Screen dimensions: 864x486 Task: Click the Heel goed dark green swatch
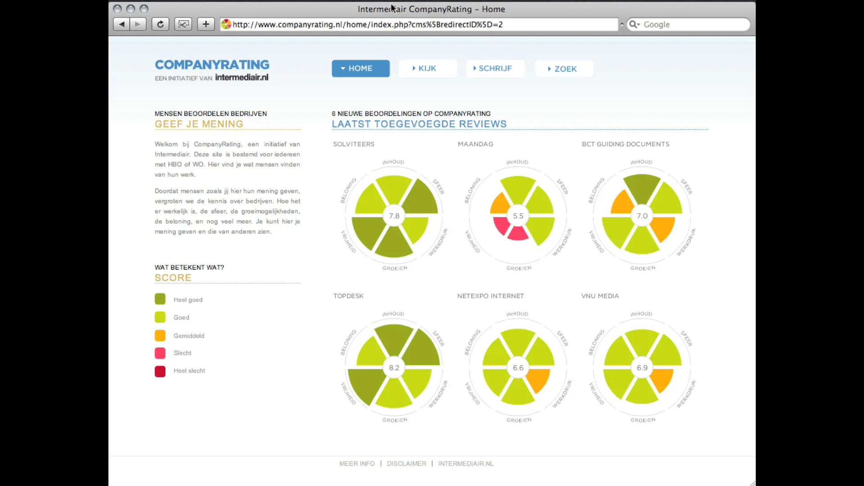coord(160,299)
